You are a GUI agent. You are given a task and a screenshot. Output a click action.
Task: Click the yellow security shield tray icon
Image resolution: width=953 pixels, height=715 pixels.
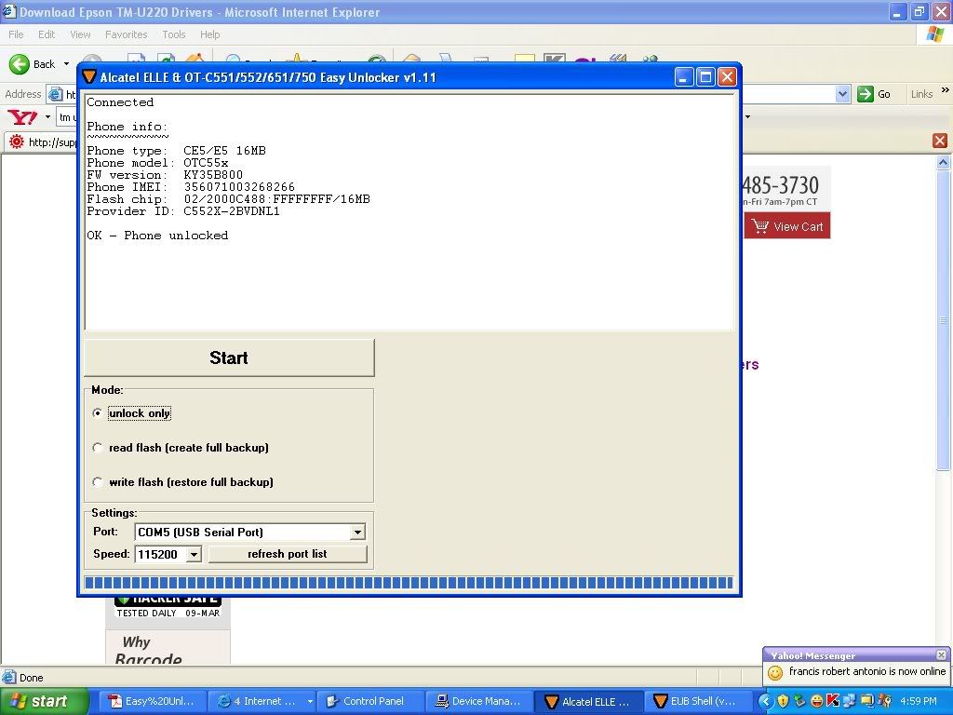point(783,702)
